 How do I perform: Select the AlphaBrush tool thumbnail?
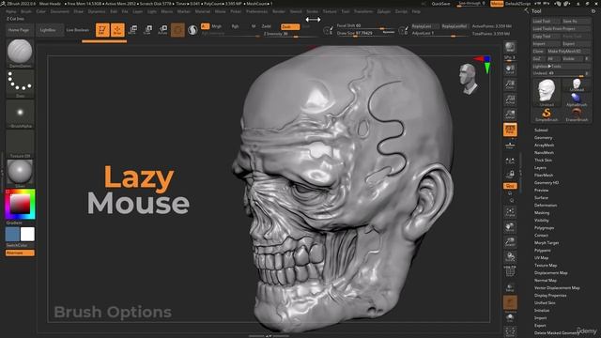[x=577, y=100]
